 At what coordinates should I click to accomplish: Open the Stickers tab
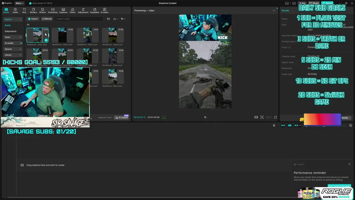tap(33, 11)
